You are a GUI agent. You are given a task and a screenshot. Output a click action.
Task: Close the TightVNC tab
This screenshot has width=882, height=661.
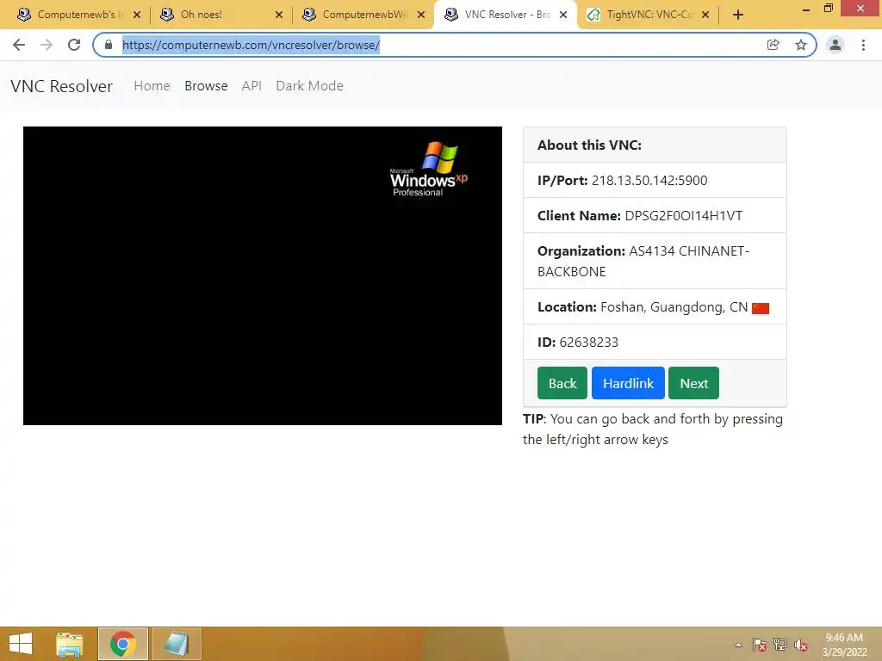click(x=705, y=15)
